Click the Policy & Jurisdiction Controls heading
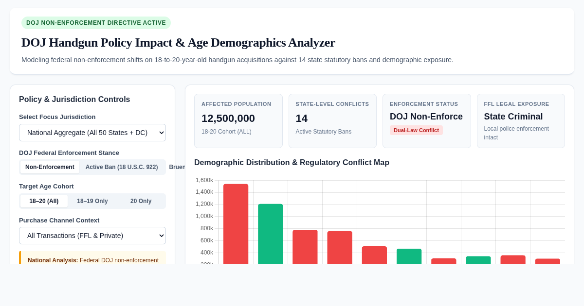Image resolution: width=584 pixels, height=306 pixels. (x=74, y=100)
